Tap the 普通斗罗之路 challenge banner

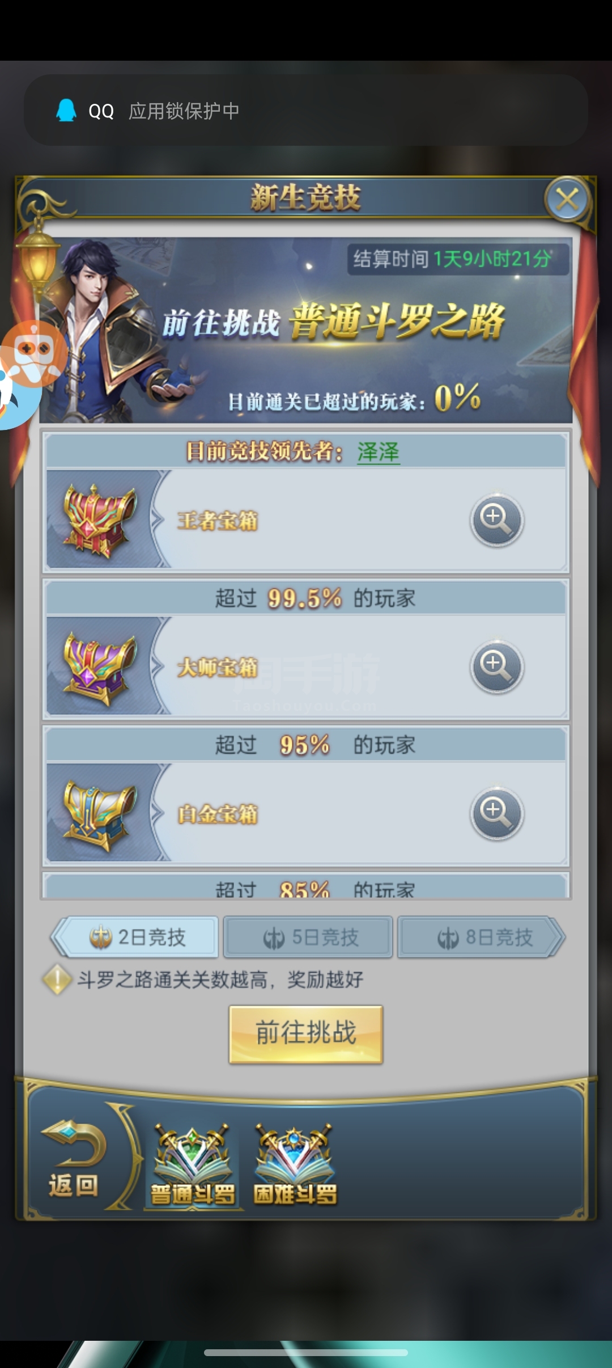coord(306,330)
